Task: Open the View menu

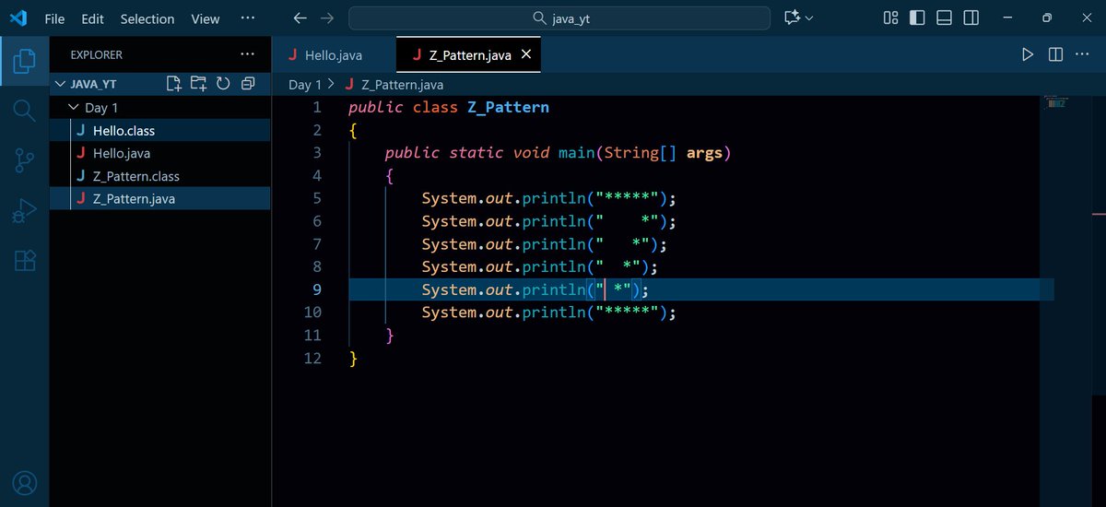Action: coord(206,18)
